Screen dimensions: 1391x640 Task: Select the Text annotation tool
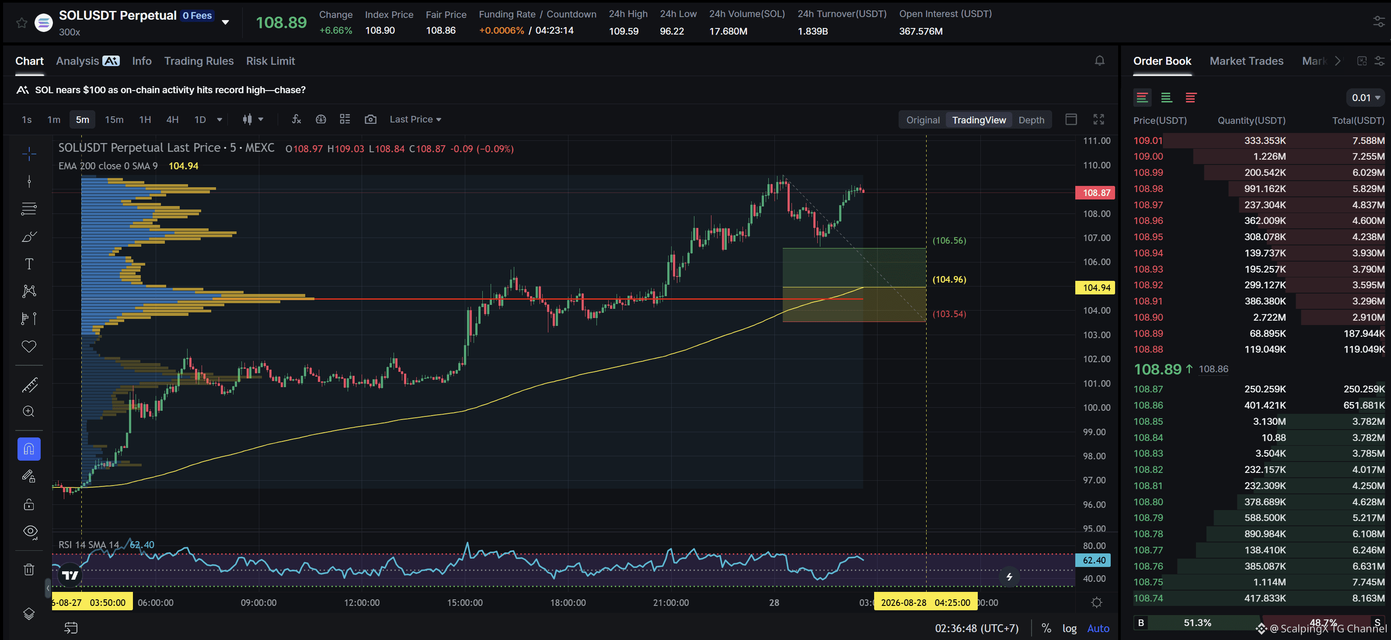[29, 263]
